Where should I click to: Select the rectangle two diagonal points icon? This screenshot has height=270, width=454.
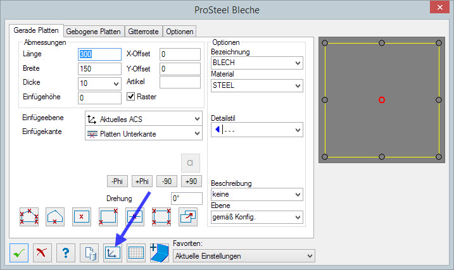pyautogui.click(x=108, y=217)
